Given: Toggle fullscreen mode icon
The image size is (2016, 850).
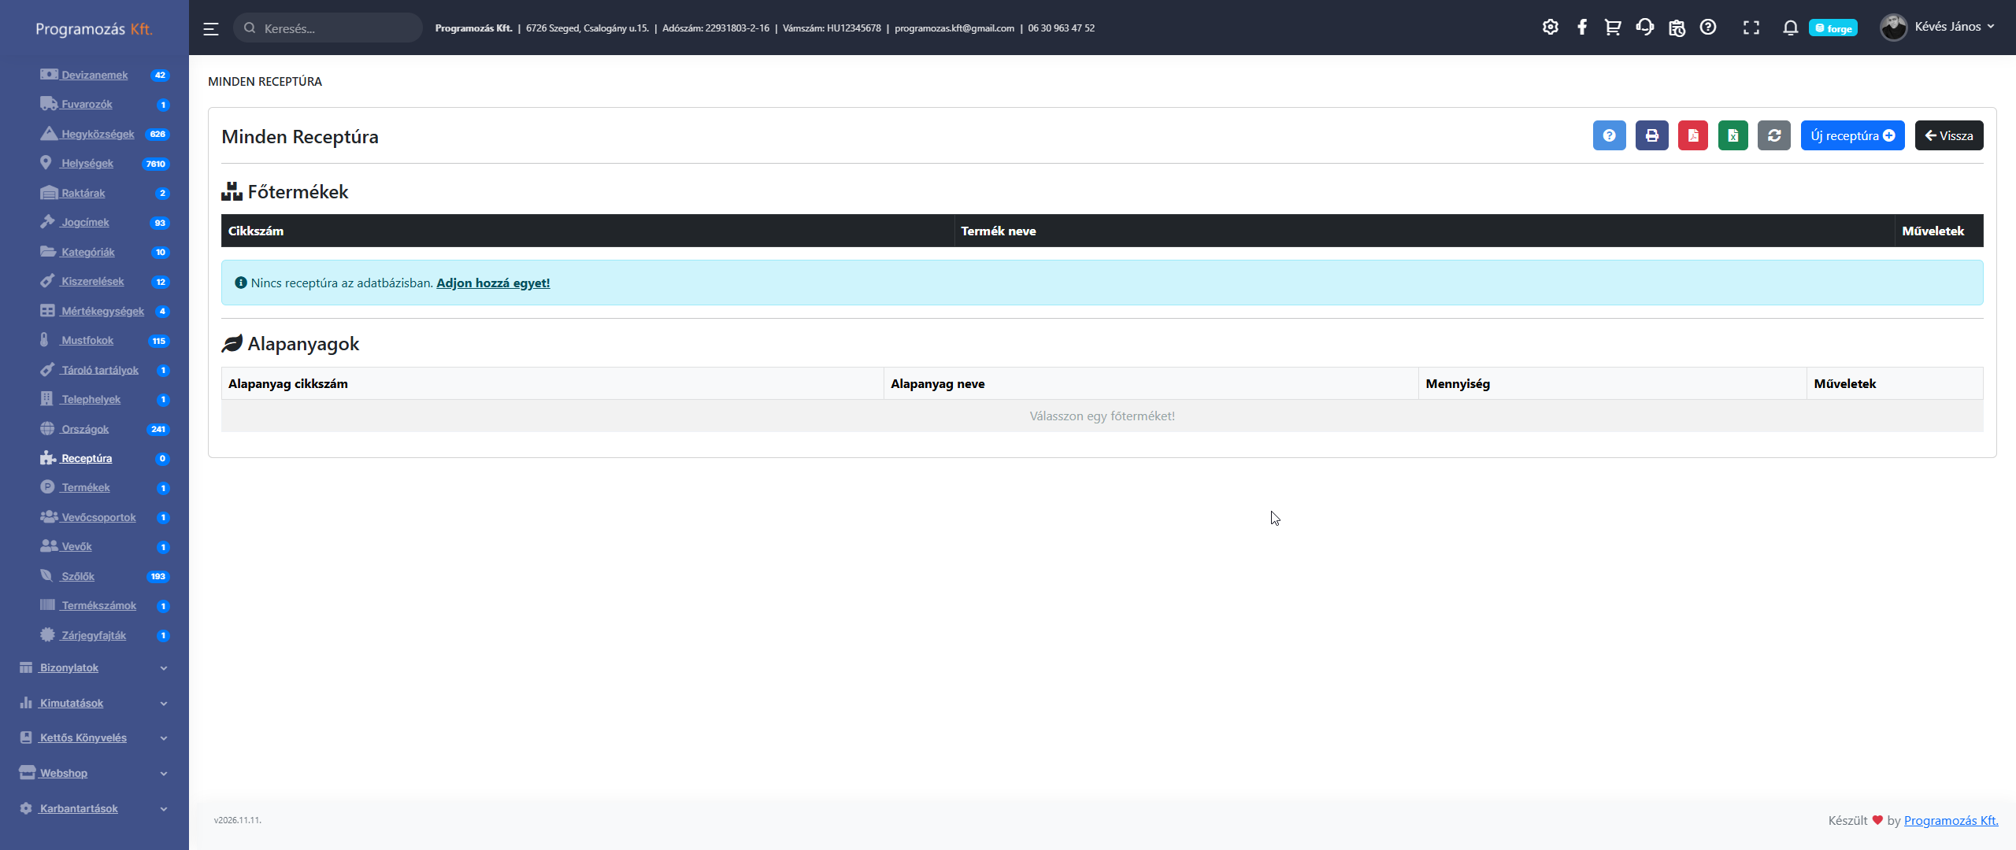Looking at the screenshot, I should [1751, 28].
